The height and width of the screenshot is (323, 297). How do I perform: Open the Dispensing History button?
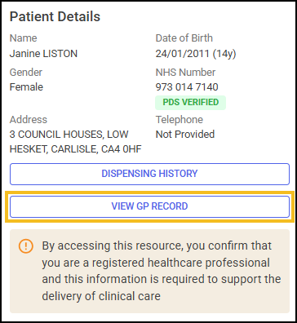point(149,174)
